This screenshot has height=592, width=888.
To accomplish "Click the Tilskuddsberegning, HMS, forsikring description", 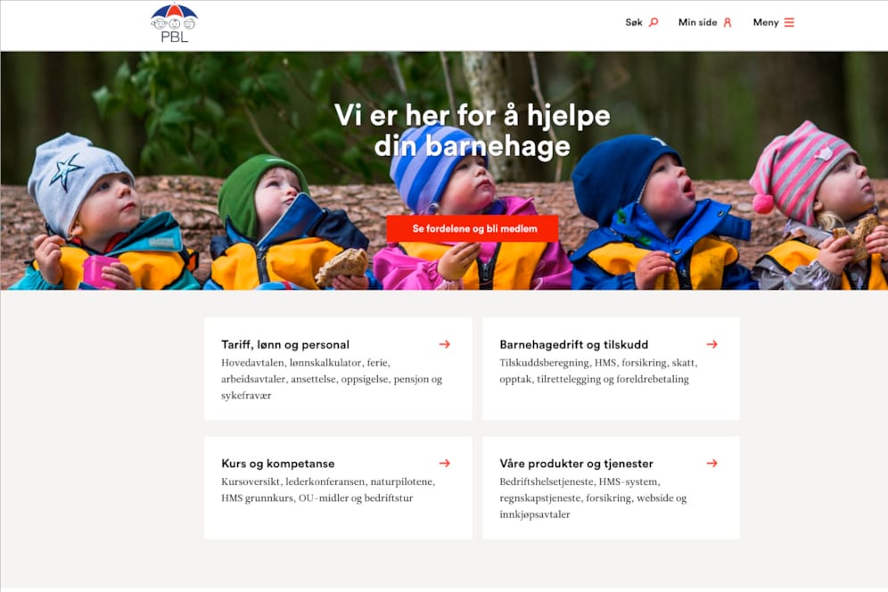I will pos(598,371).
